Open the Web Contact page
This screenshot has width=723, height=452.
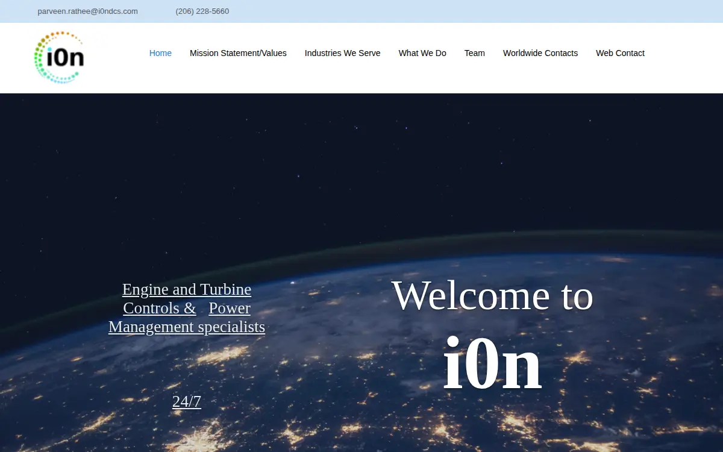coord(620,53)
